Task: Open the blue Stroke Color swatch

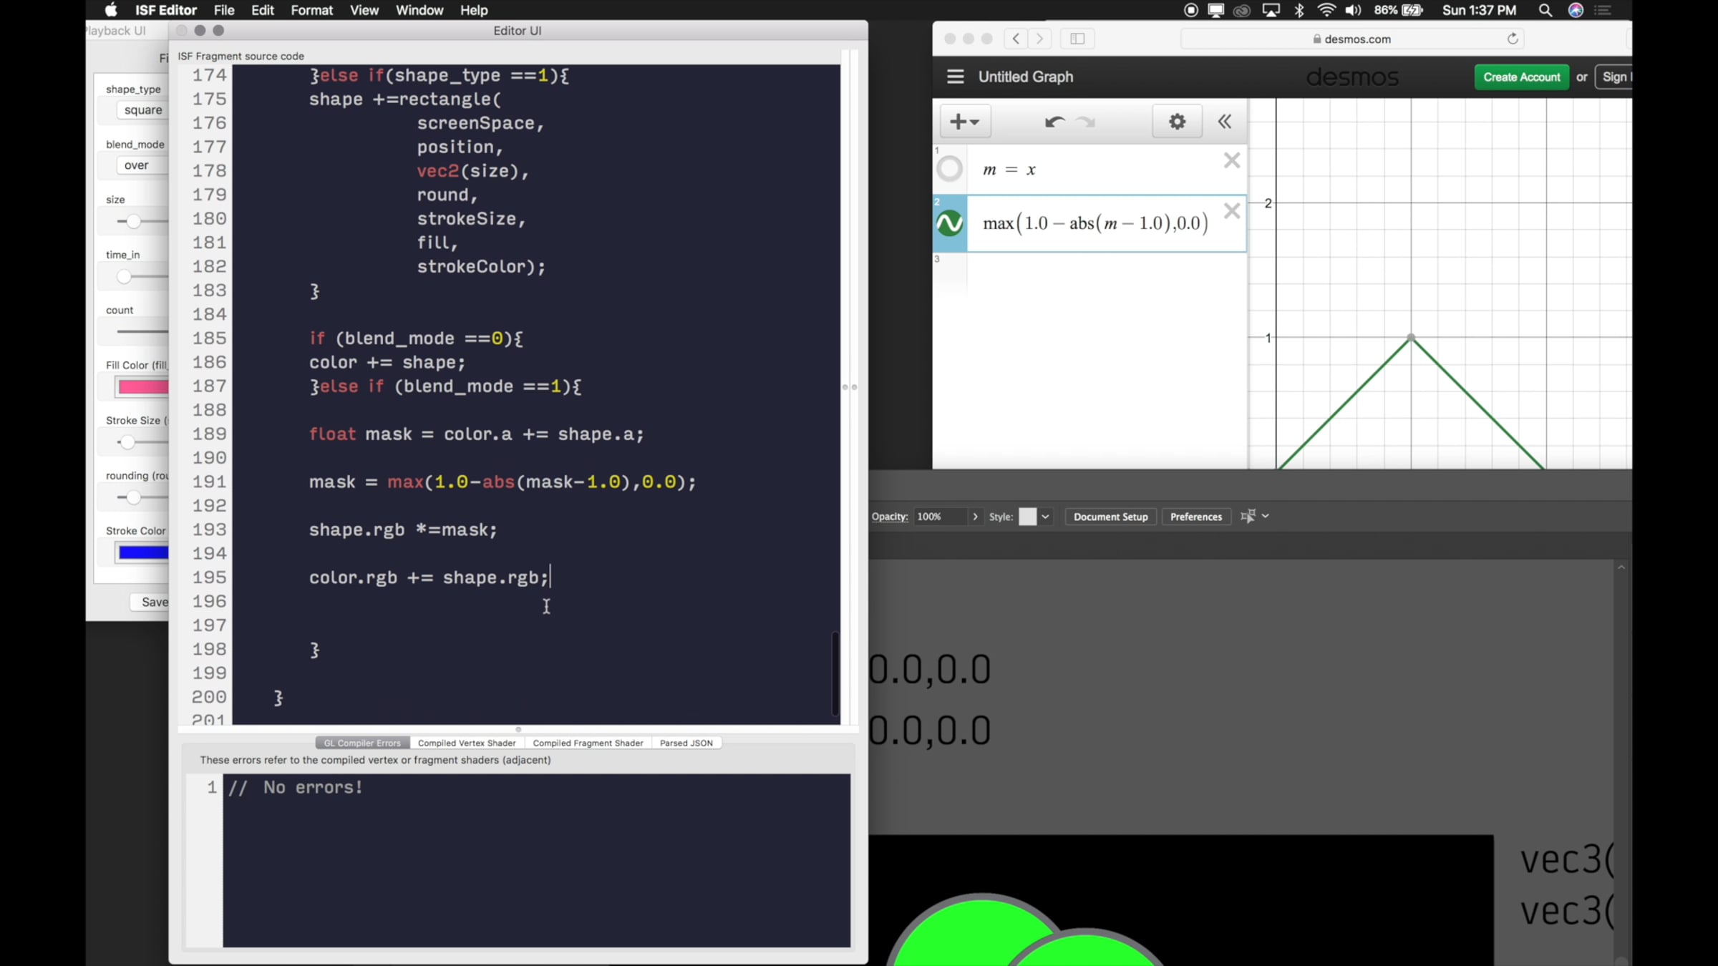Action: tap(142, 552)
